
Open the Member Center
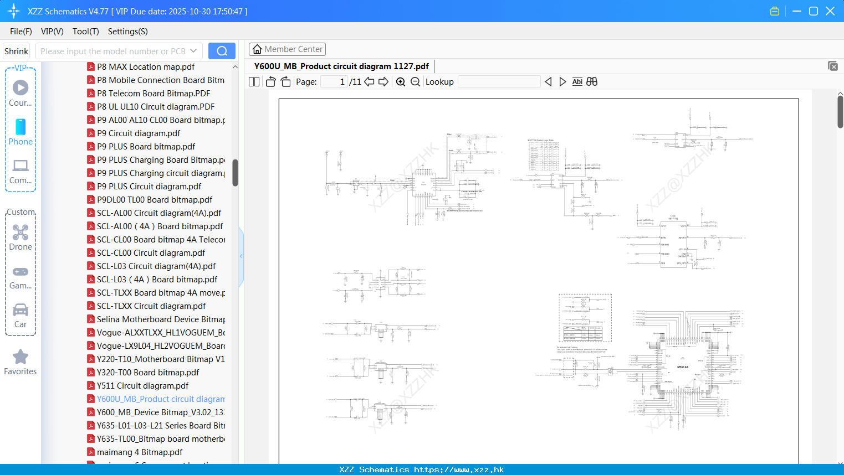click(287, 49)
